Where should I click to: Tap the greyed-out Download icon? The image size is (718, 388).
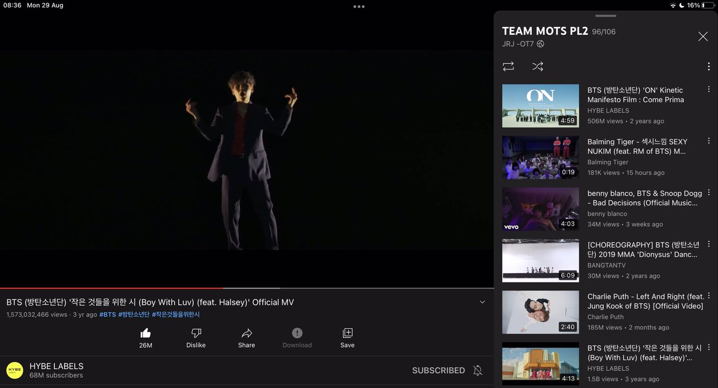click(x=297, y=333)
